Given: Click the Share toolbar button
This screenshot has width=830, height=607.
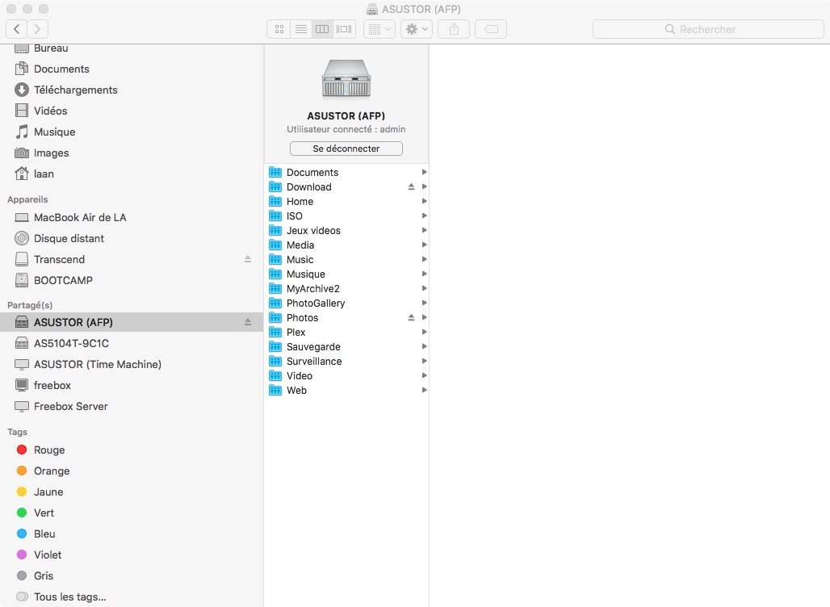Looking at the screenshot, I should 454,29.
